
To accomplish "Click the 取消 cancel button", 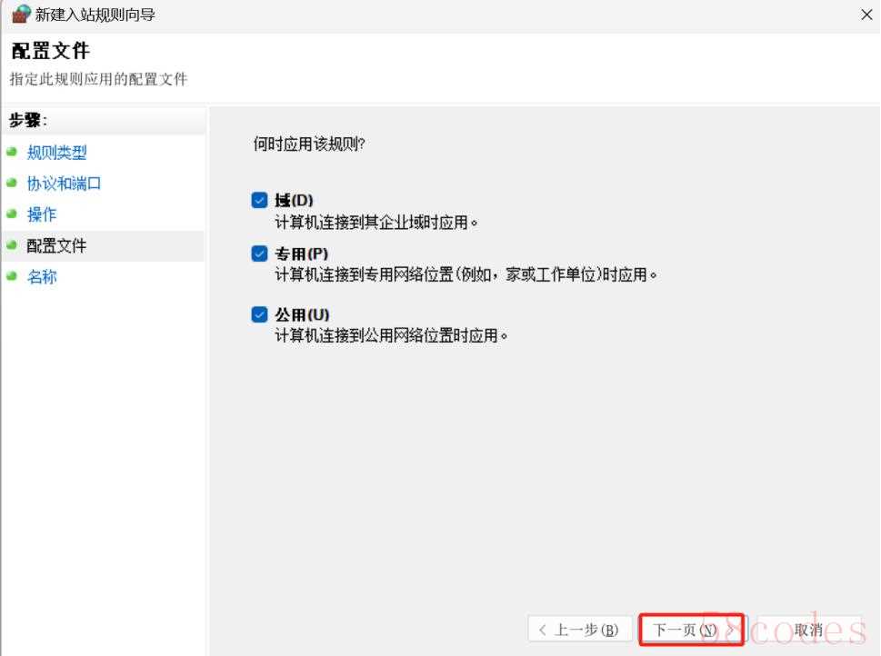I will coord(808,630).
